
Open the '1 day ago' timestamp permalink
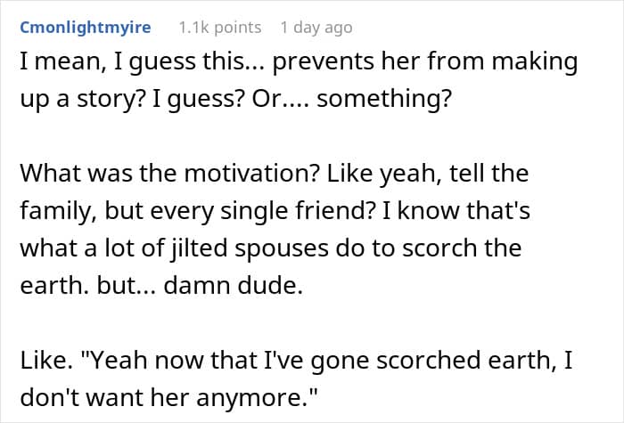pyautogui.click(x=316, y=28)
